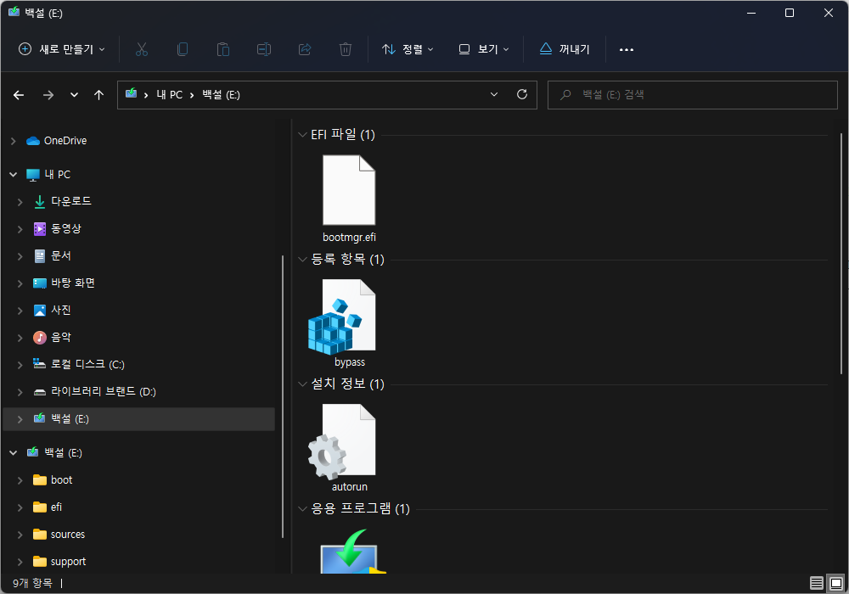Select the autorun setup info file
Image resolution: width=849 pixels, height=594 pixels.
click(x=343, y=448)
